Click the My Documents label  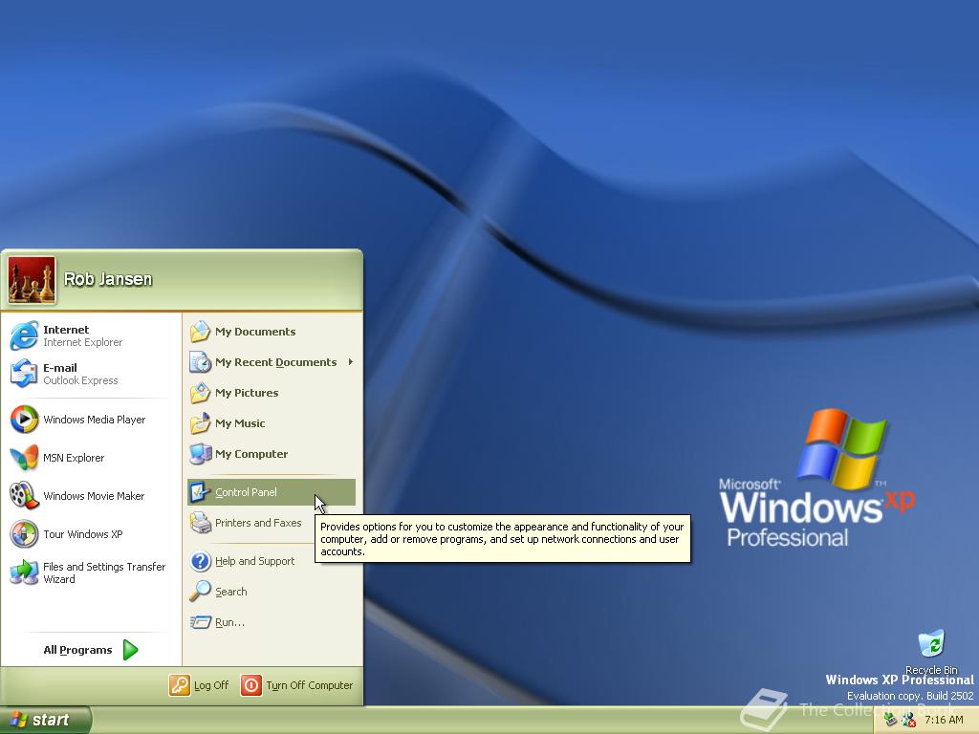(255, 332)
